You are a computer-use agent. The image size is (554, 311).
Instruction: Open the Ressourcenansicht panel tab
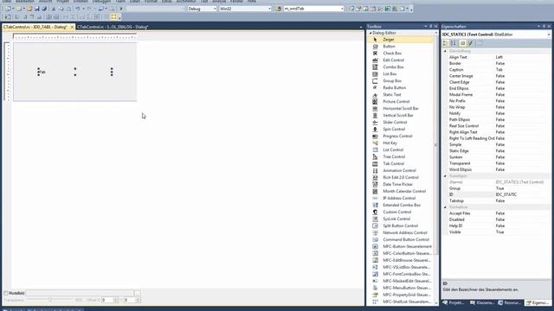510,303
